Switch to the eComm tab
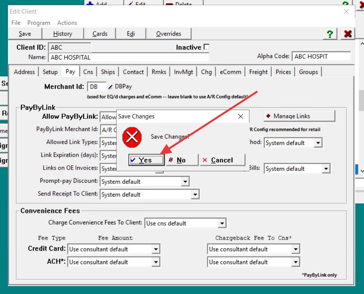This screenshot has height=294, width=364. click(230, 72)
